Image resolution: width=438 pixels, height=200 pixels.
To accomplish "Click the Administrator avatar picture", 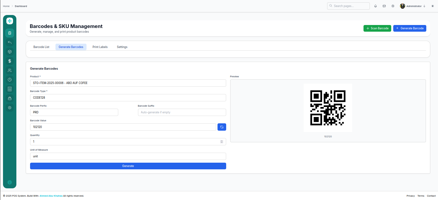I will coord(403,6).
